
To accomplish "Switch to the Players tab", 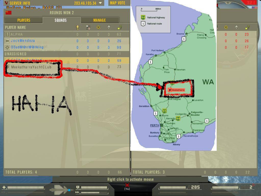I will [x=24, y=20].
